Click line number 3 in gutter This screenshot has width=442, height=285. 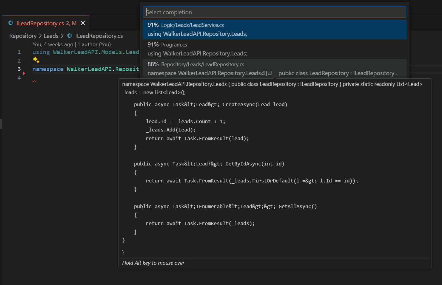point(19,69)
